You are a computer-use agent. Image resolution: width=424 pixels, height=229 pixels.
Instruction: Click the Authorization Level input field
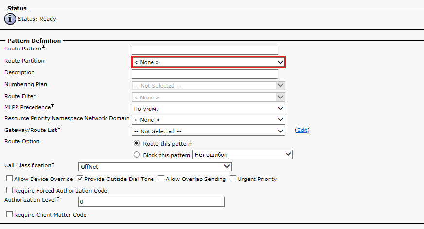click(x=151, y=202)
